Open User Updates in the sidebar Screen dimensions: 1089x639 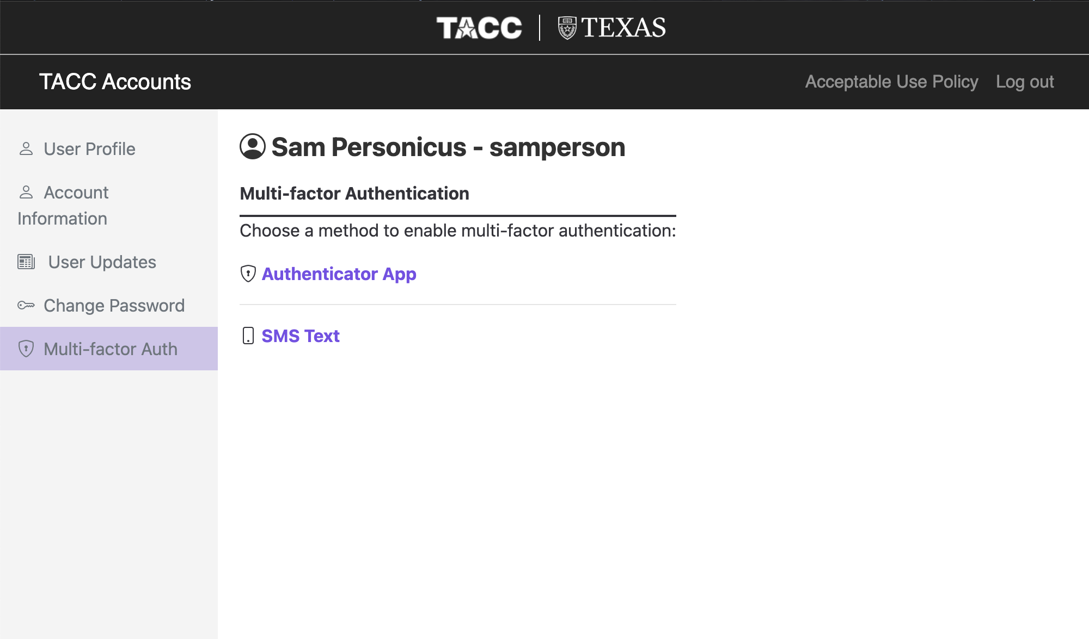pos(109,262)
